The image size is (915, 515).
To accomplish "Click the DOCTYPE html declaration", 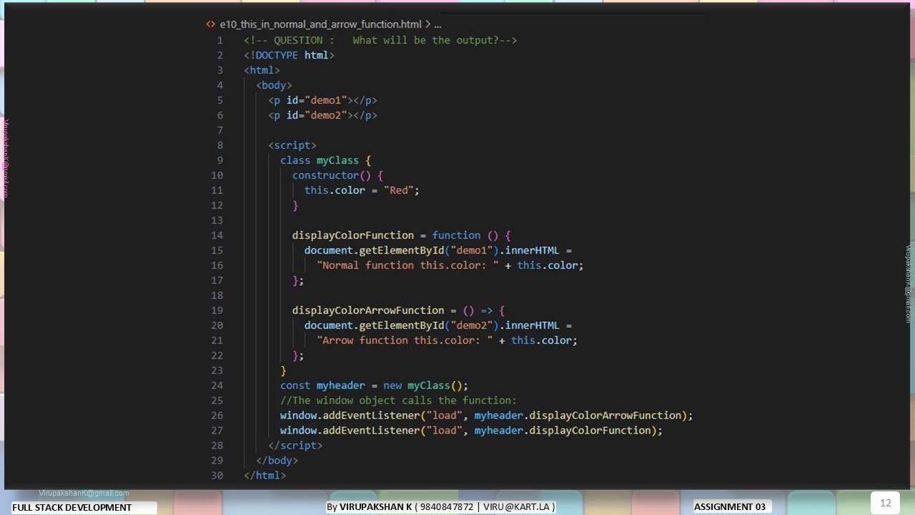I will click(289, 55).
